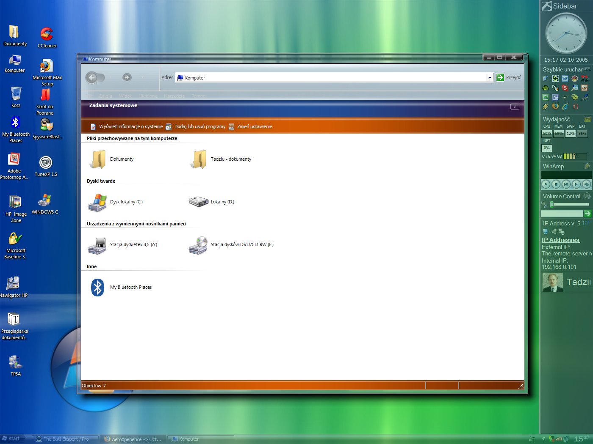The width and height of the screenshot is (593, 444).
Task: Launch Skype from sidebar quick launch
Action: pyautogui.click(x=565, y=88)
